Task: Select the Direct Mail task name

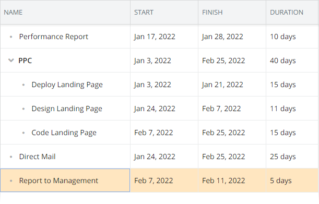Action: 37,157
